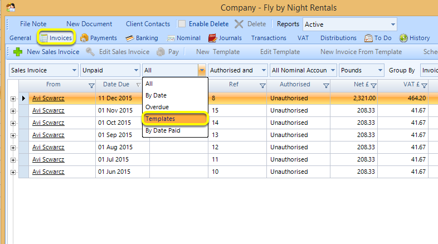Choose By Date Paid in dropdown list
The image size is (438, 244).
(175, 131)
